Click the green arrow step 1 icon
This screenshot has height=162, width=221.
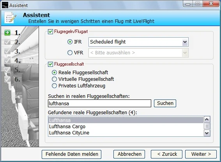tap(7, 33)
